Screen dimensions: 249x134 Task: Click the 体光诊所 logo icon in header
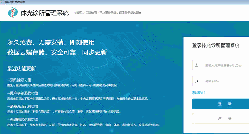[x=13, y=13]
